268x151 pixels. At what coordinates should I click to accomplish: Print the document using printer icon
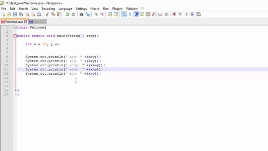click(39, 14)
